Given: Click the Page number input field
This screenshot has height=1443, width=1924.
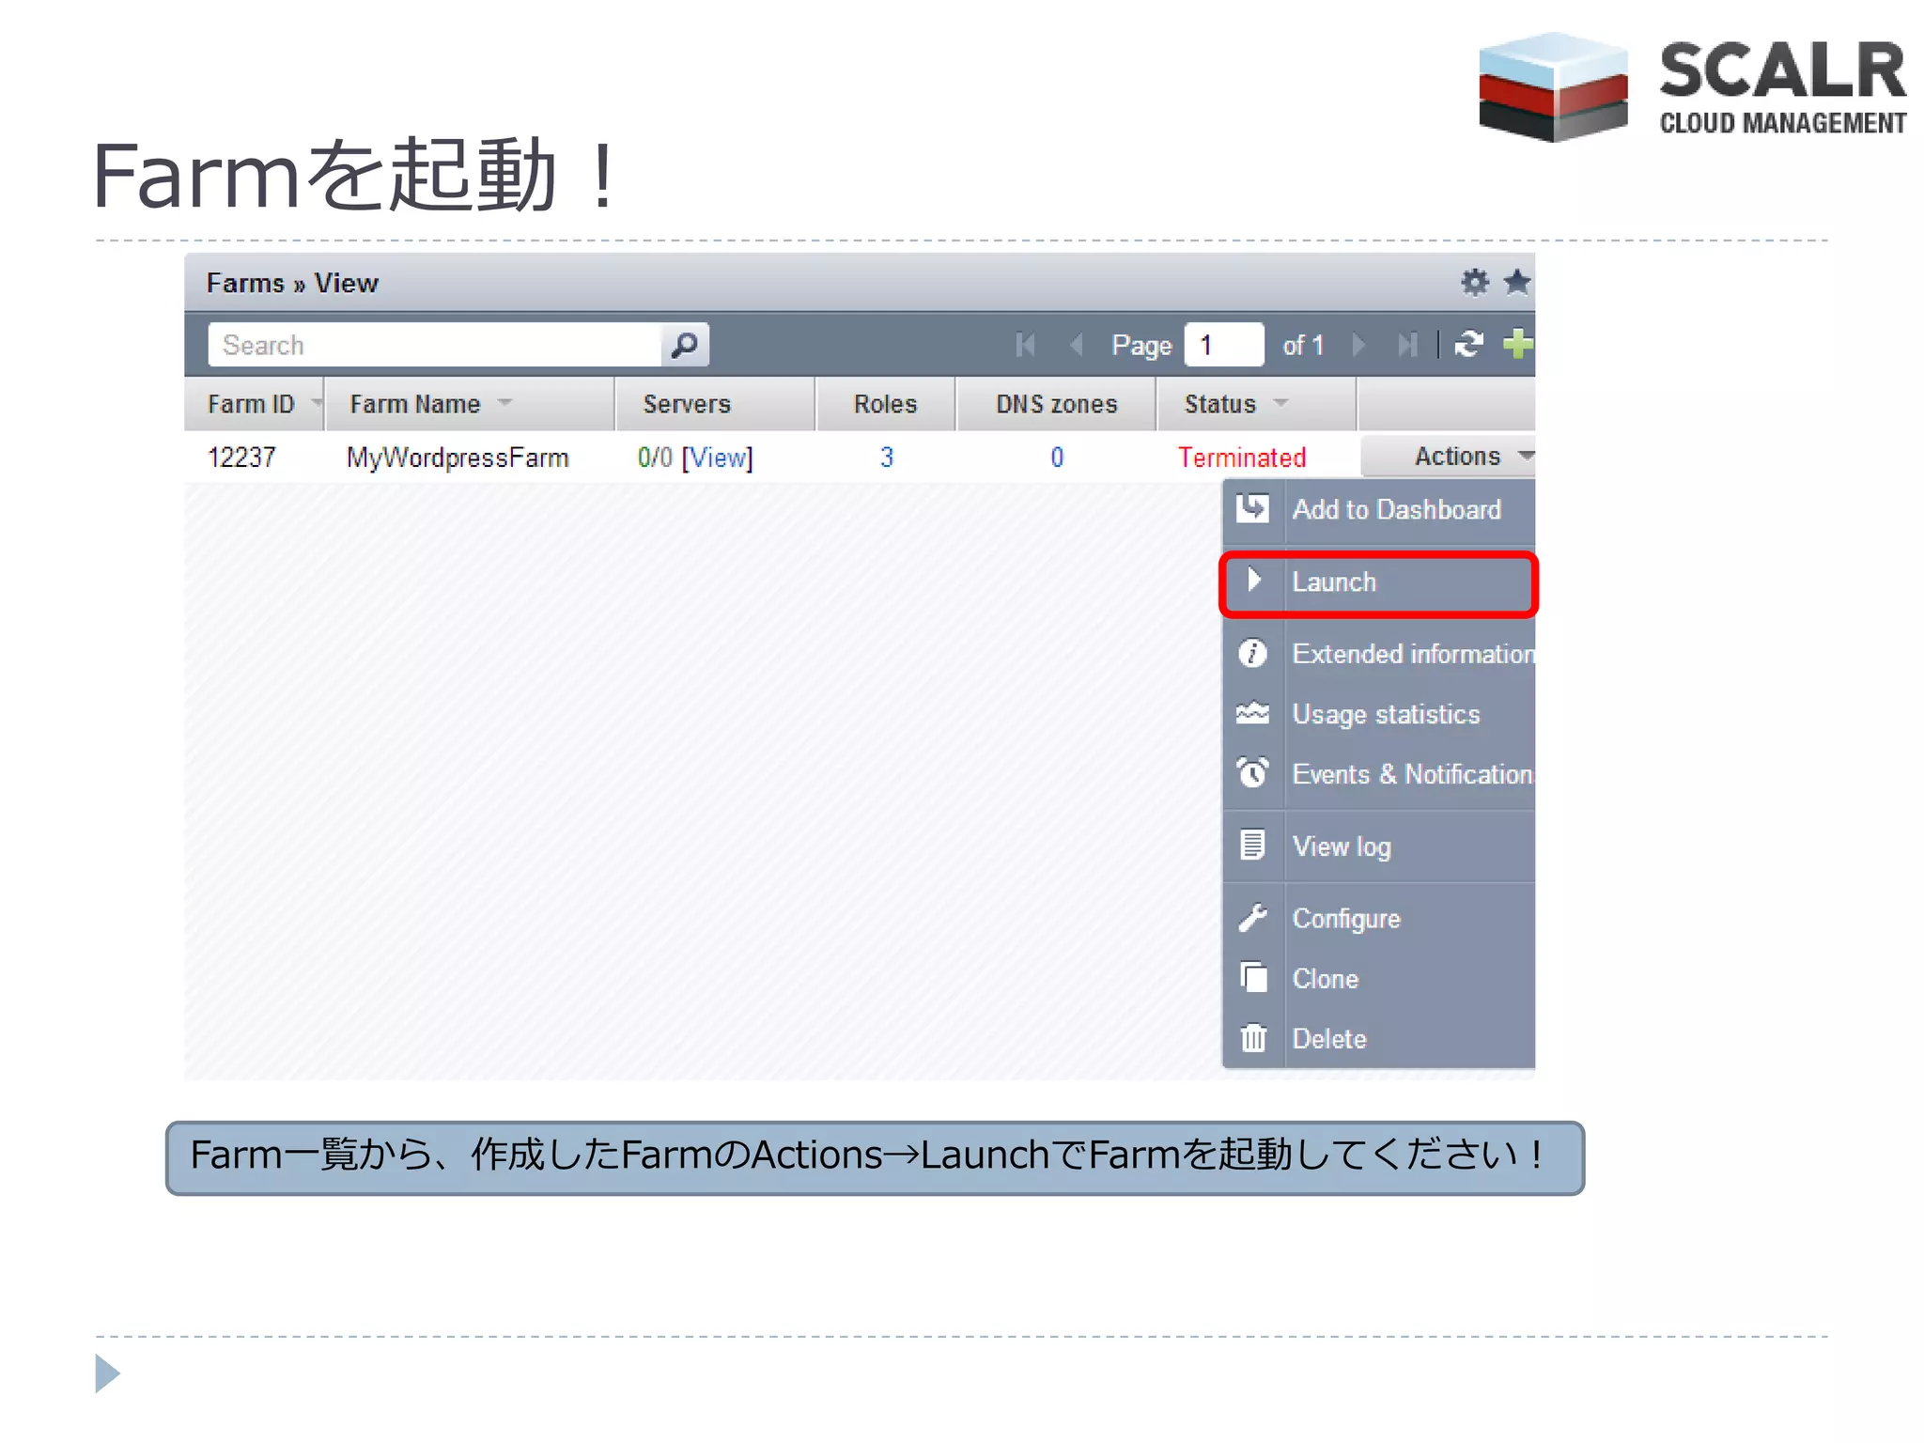Looking at the screenshot, I should point(1224,345).
